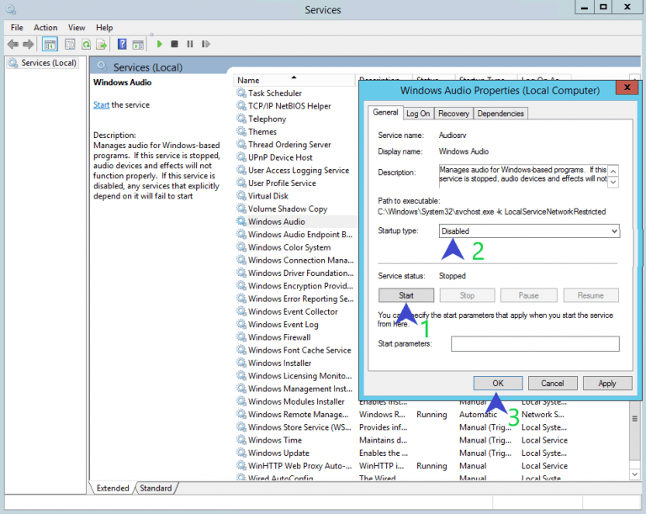Select the Thread Ordering Server row
This screenshot has width=646, height=514.
point(294,144)
